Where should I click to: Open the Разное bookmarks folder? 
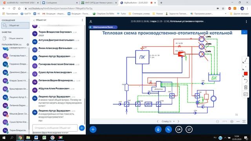coord(158,14)
